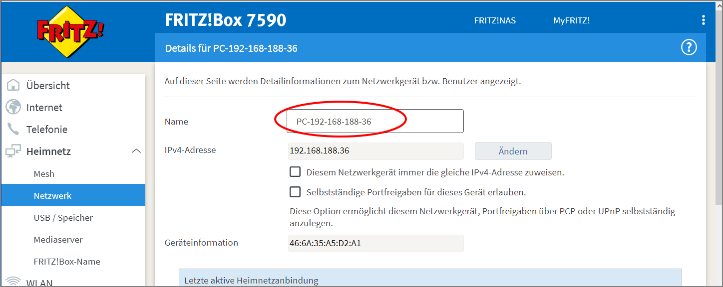Click the WLAN wireless icon

point(13,282)
